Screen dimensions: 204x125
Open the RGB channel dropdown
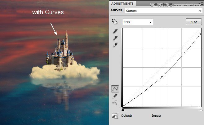coord(138,22)
